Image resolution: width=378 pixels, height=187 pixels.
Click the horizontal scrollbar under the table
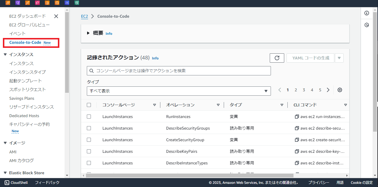[x=190, y=175]
